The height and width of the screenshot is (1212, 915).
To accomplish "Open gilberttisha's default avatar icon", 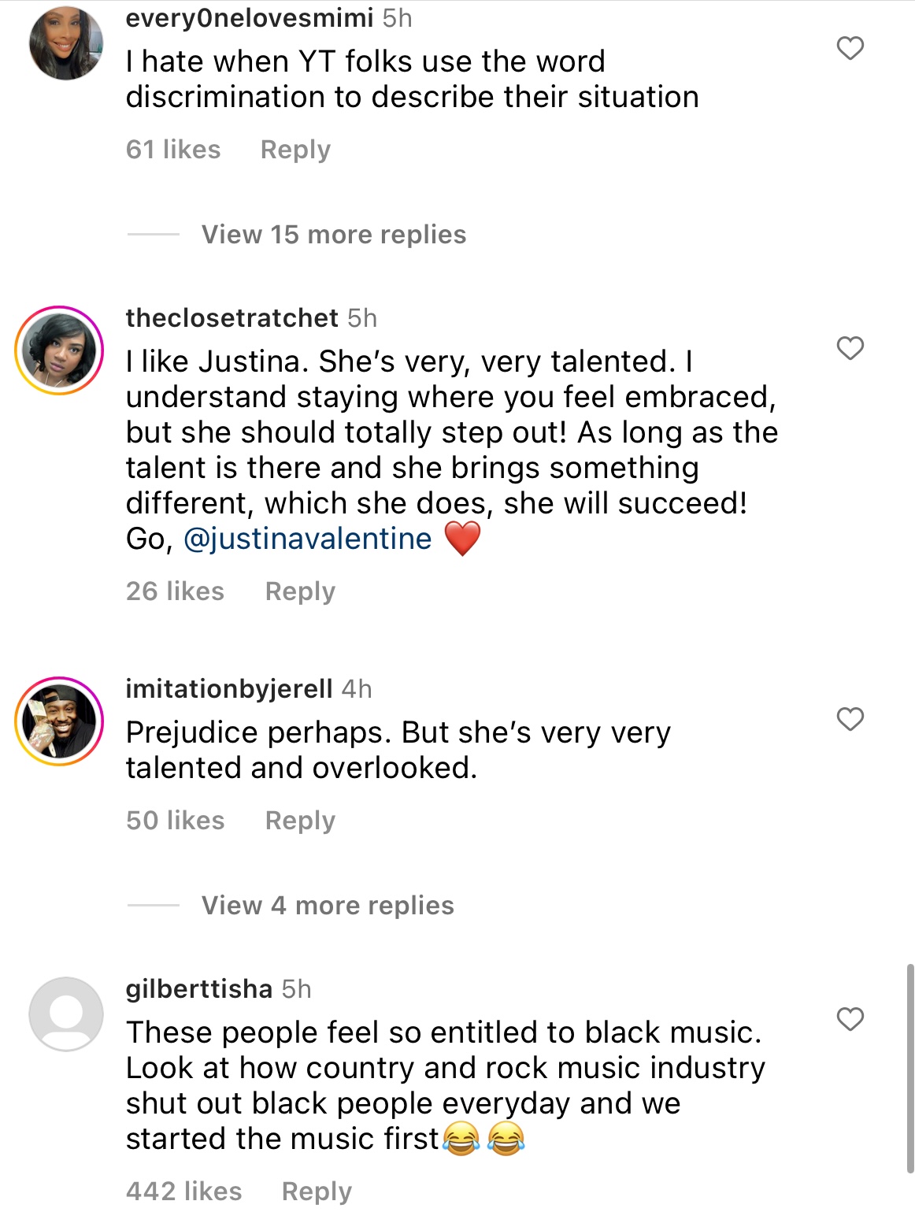I will coord(66,1014).
